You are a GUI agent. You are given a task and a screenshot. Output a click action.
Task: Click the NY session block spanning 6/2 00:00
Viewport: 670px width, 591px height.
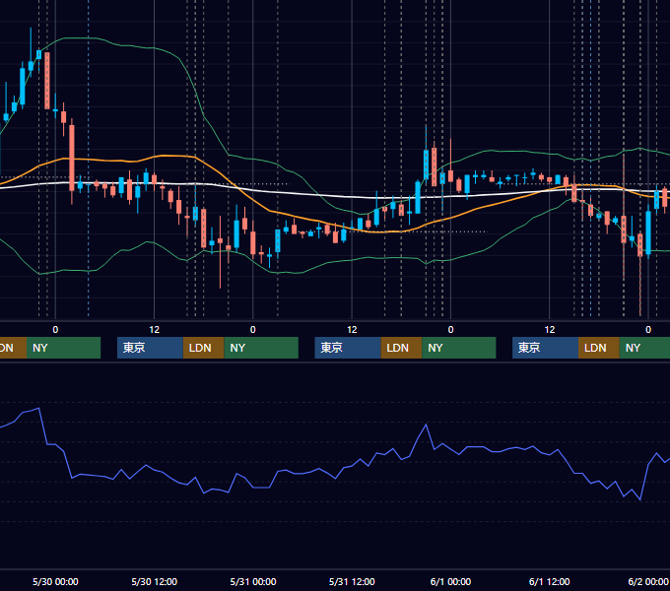[x=644, y=348]
